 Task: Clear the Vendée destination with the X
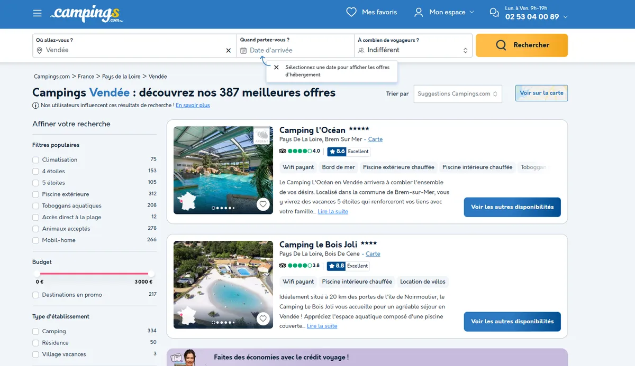point(229,51)
